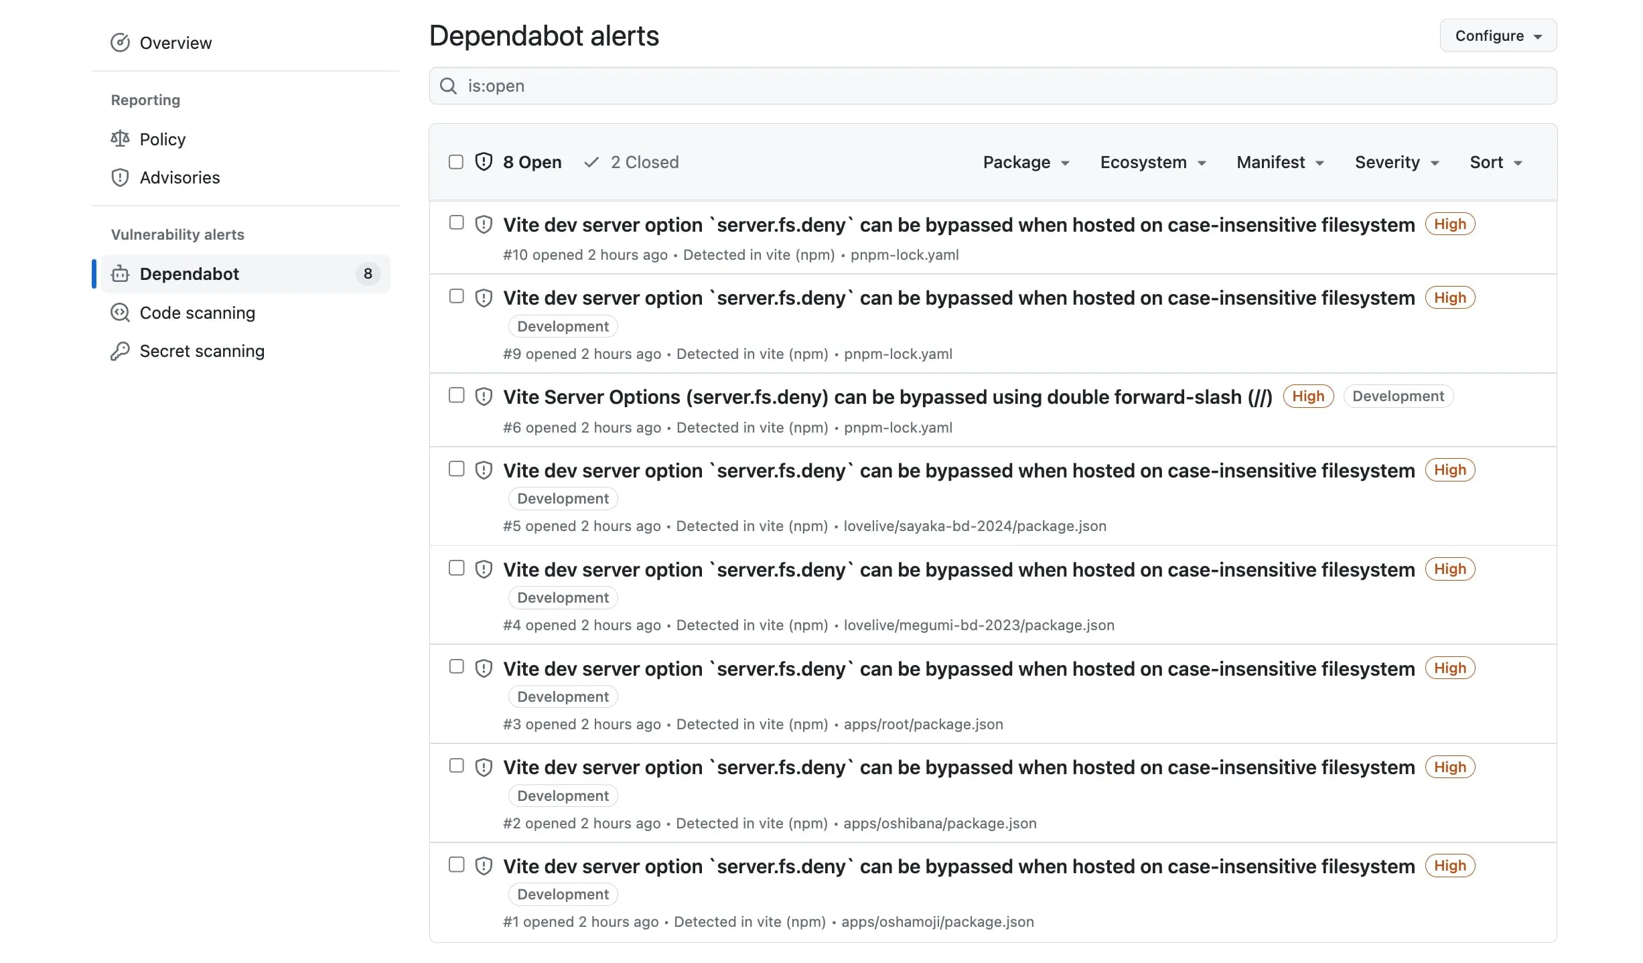1643x963 pixels.
Task: Toggle the select-all alerts checkbox
Action: tap(456, 162)
